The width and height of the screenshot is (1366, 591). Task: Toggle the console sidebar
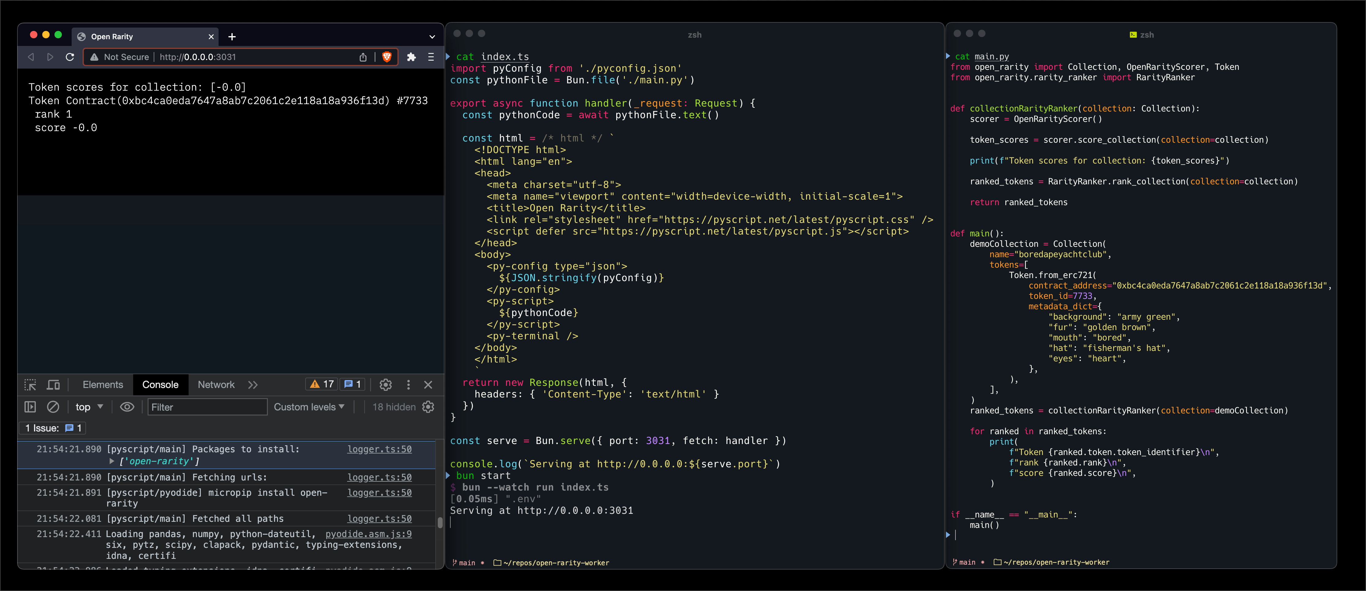(30, 407)
